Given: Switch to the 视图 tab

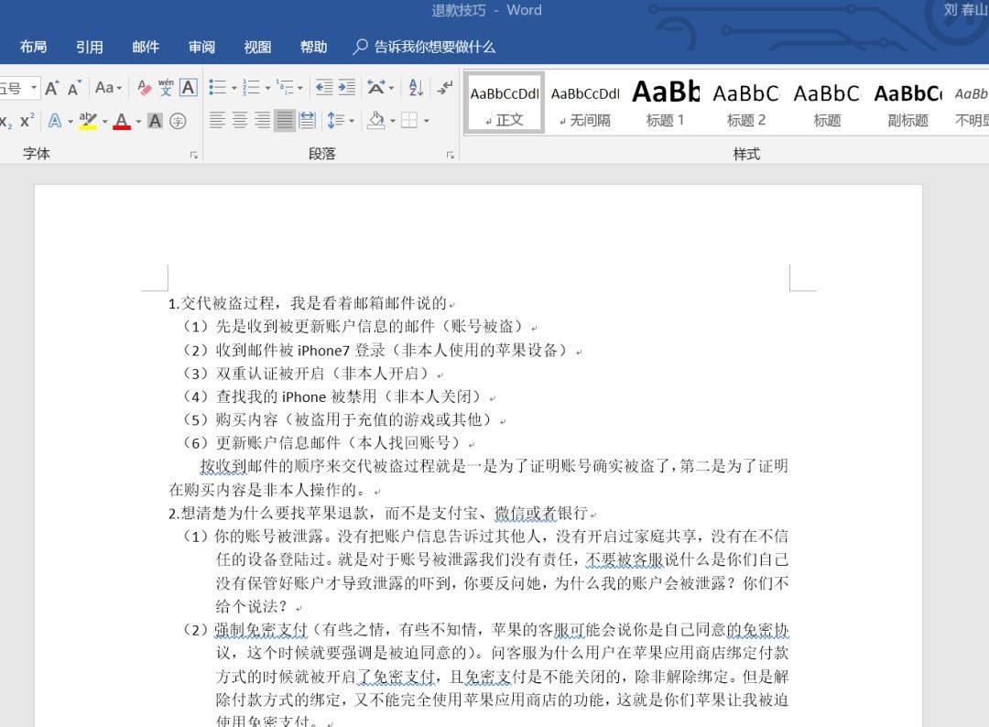Looking at the screenshot, I should click(x=257, y=47).
